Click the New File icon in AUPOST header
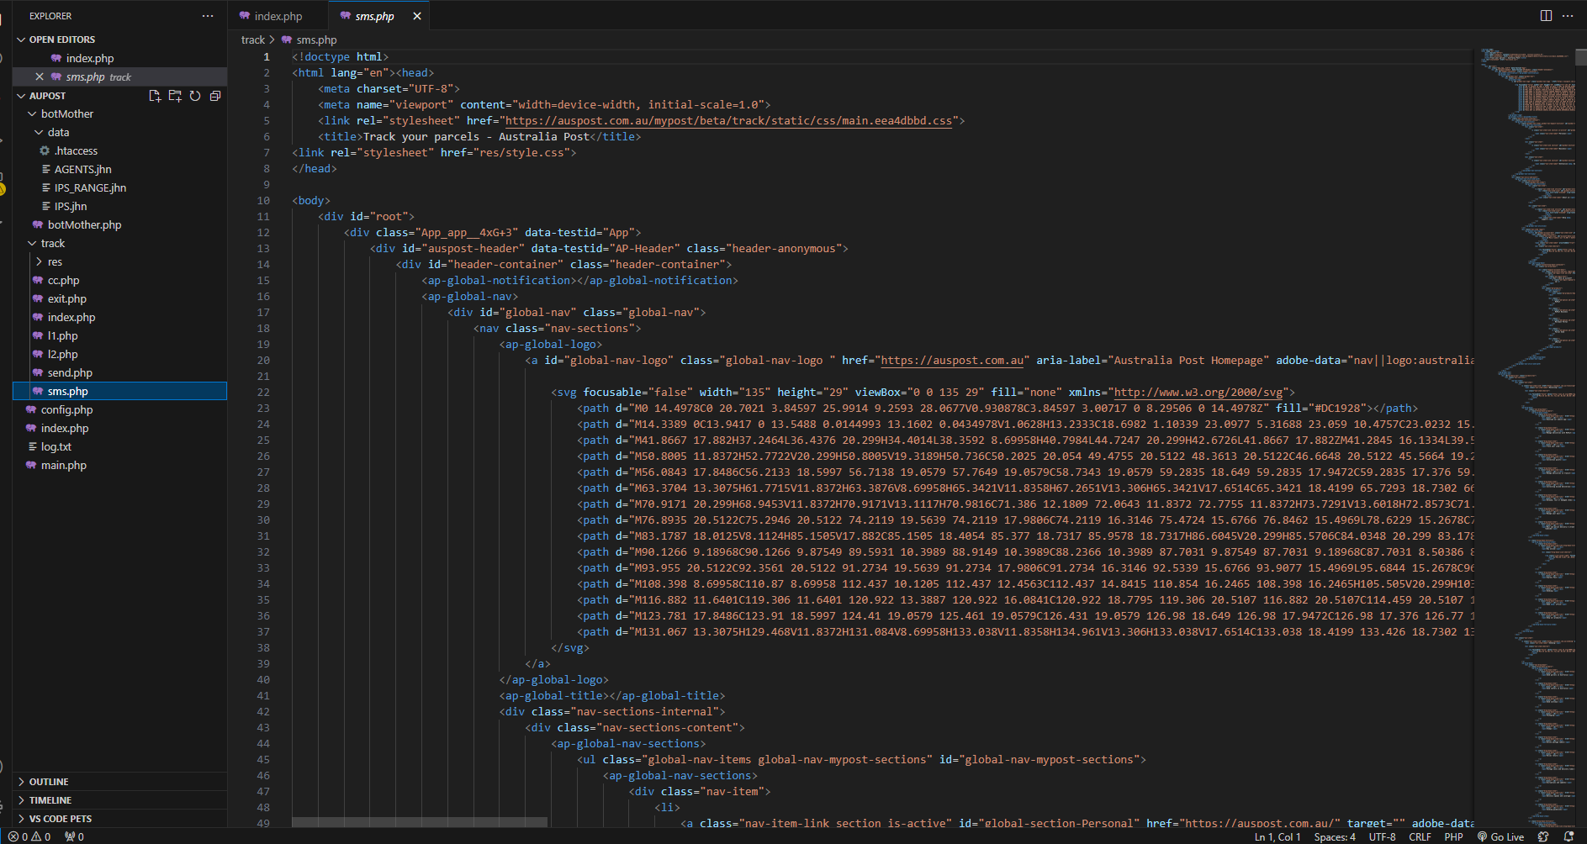 click(x=155, y=96)
